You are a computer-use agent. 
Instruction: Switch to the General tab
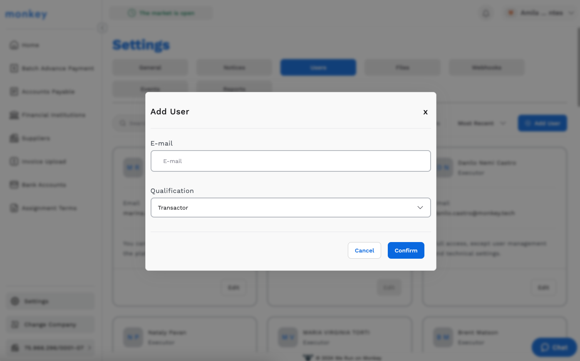pyautogui.click(x=150, y=67)
